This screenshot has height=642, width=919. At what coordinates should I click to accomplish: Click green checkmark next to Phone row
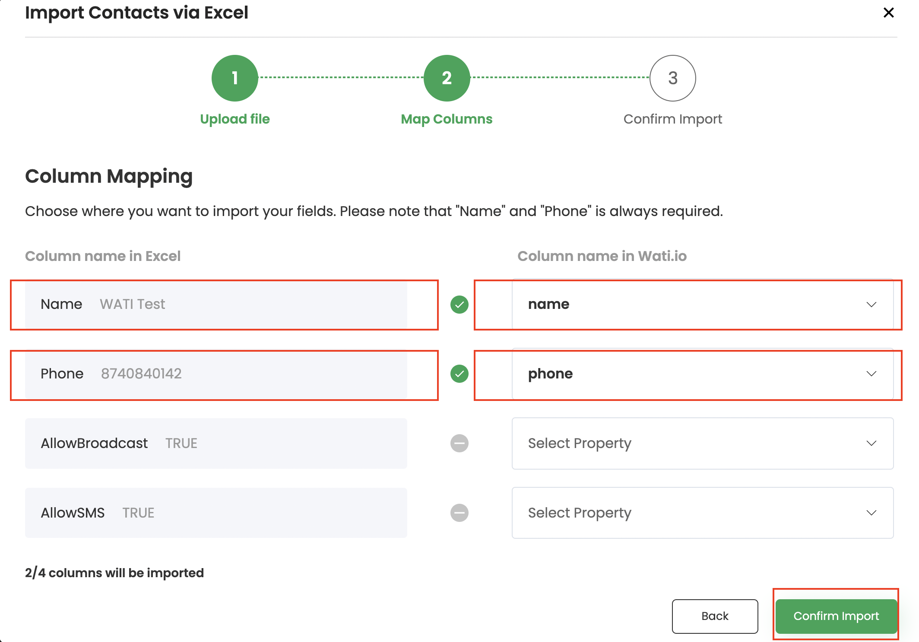(x=459, y=374)
